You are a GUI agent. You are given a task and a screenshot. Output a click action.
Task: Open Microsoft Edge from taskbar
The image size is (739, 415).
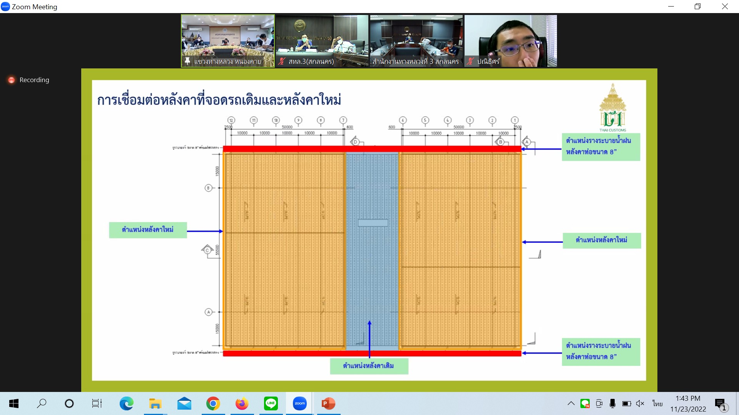point(126,403)
